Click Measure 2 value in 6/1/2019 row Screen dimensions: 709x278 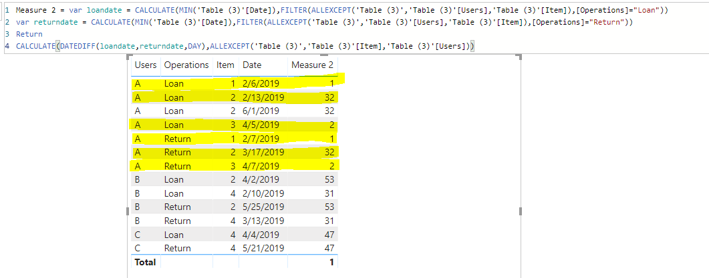pos(329,111)
